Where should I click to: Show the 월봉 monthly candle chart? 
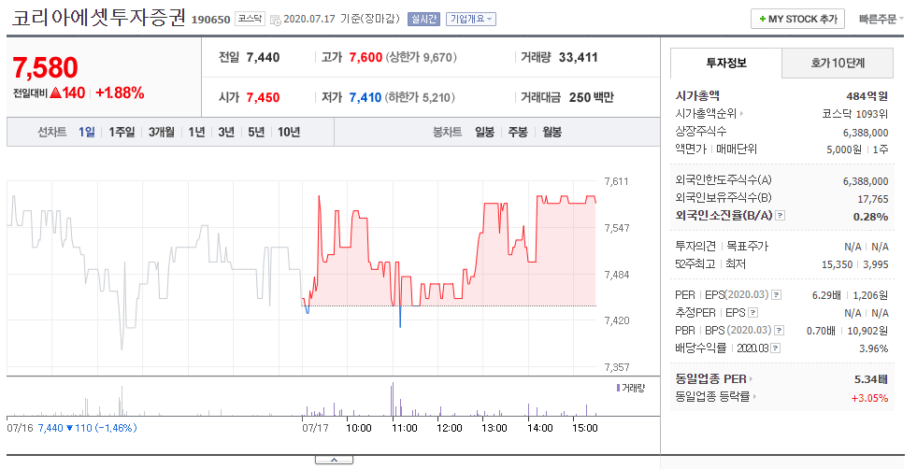coord(552,132)
